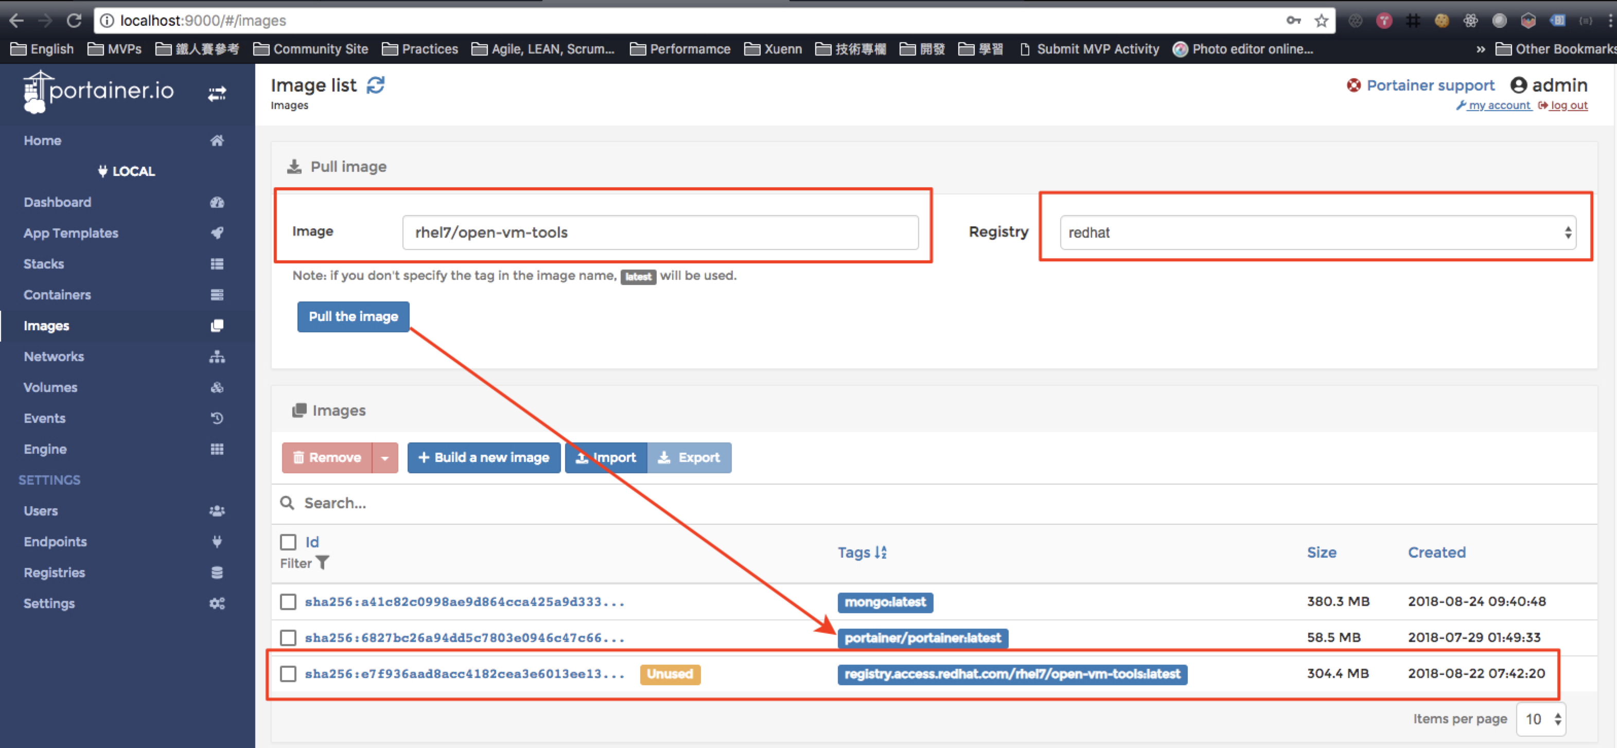Go to Registries in the sidebar
Image resolution: width=1617 pixels, height=748 pixels.
pos(54,572)
